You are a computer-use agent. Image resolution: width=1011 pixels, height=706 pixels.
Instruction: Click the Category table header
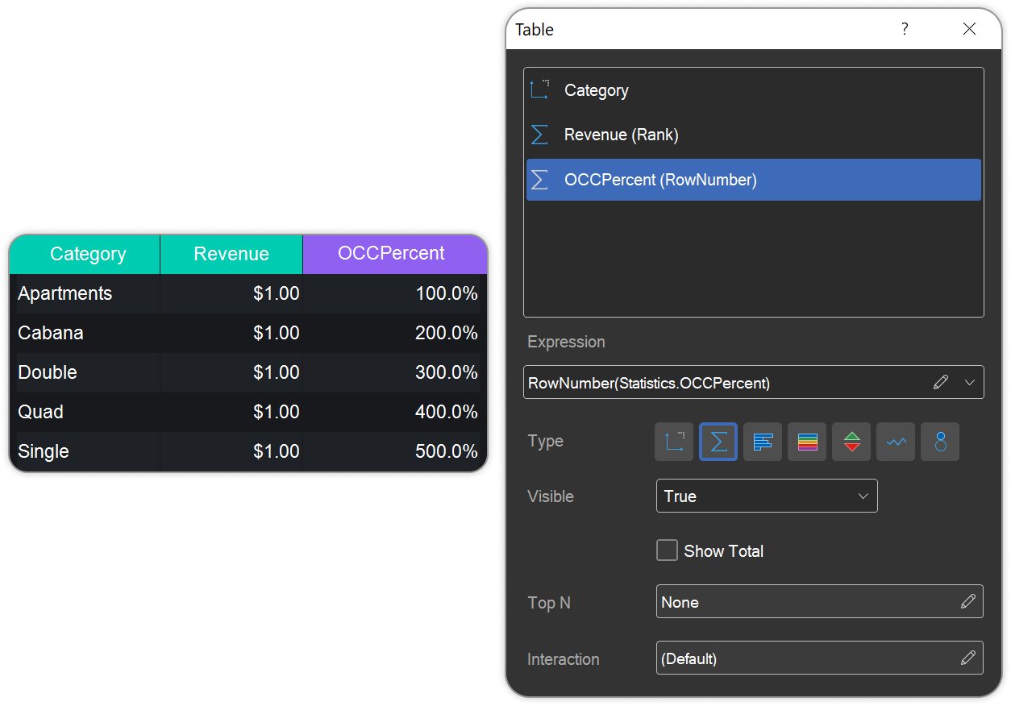click(x=85, y=254)
